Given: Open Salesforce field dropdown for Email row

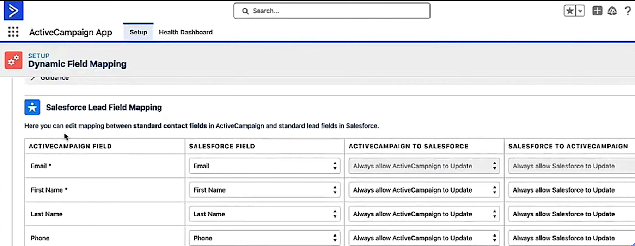Looking at the screenshot, I should point(265,166).
